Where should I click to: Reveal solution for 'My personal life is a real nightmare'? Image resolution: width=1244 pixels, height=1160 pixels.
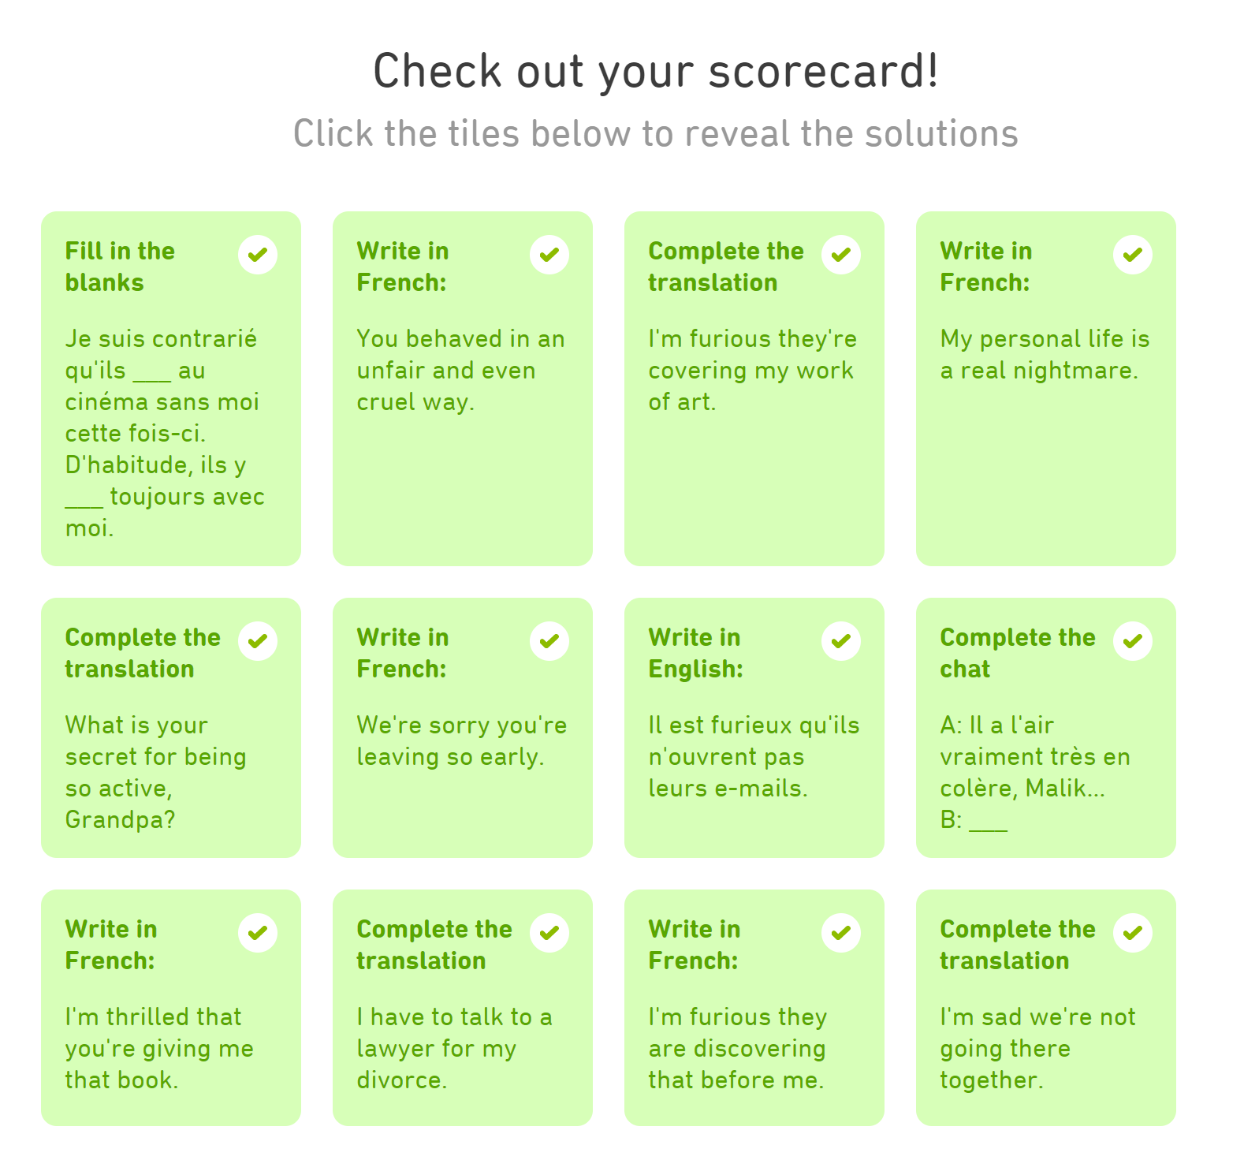click(1046, 389)
